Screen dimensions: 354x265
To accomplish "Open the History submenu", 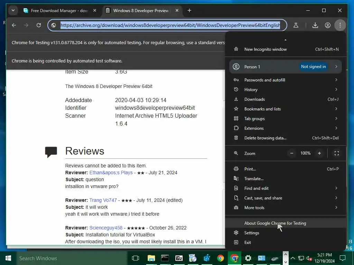I will click(x=286, y=90).
